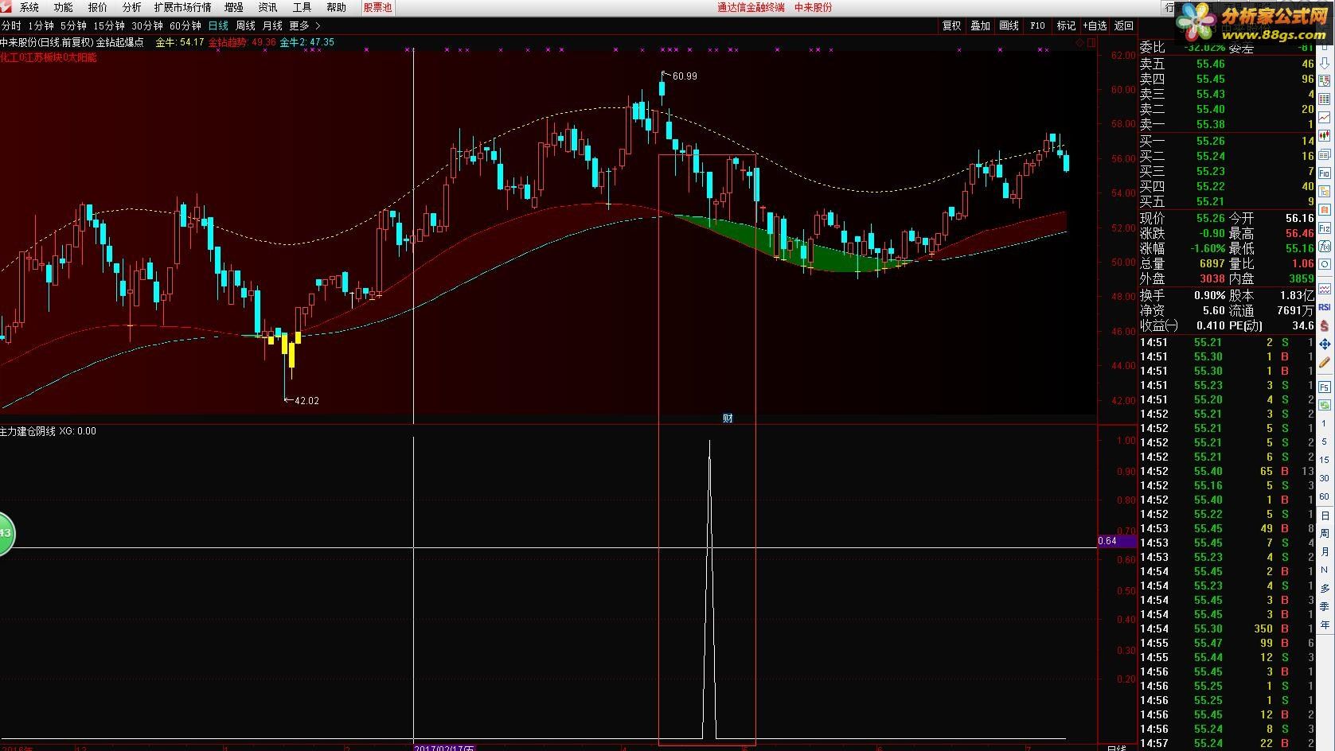Click the 42.02 low price label
This screenshot has height=751, width=1335.
point(306,401)
